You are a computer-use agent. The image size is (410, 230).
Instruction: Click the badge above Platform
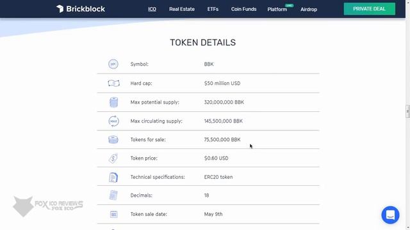pyautogui.click(x=289, y=6)
